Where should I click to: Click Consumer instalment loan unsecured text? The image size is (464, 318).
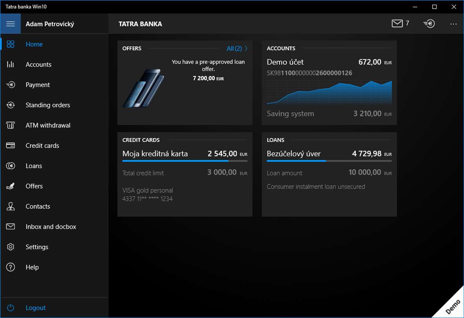tap(316, 186)
